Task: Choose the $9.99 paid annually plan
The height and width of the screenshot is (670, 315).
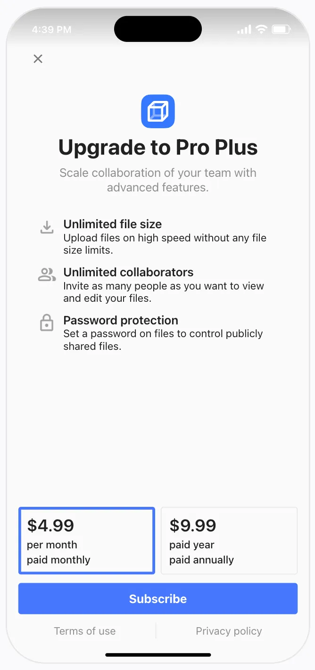Action: point(229,541)
